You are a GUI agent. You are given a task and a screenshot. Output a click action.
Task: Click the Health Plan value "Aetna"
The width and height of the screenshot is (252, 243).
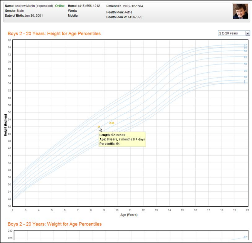[128, 12]
